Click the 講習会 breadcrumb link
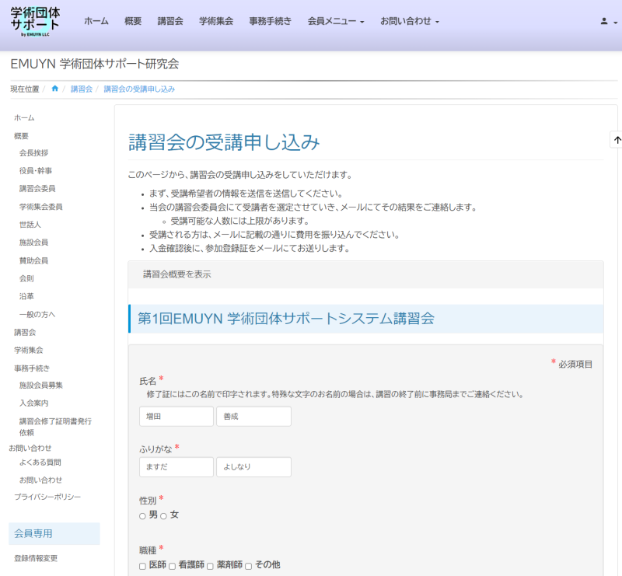Viewport: 622px width, 576px height. point(82,89)
